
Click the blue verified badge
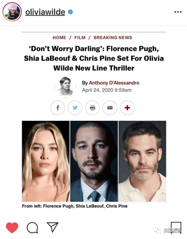pos(70,12)
